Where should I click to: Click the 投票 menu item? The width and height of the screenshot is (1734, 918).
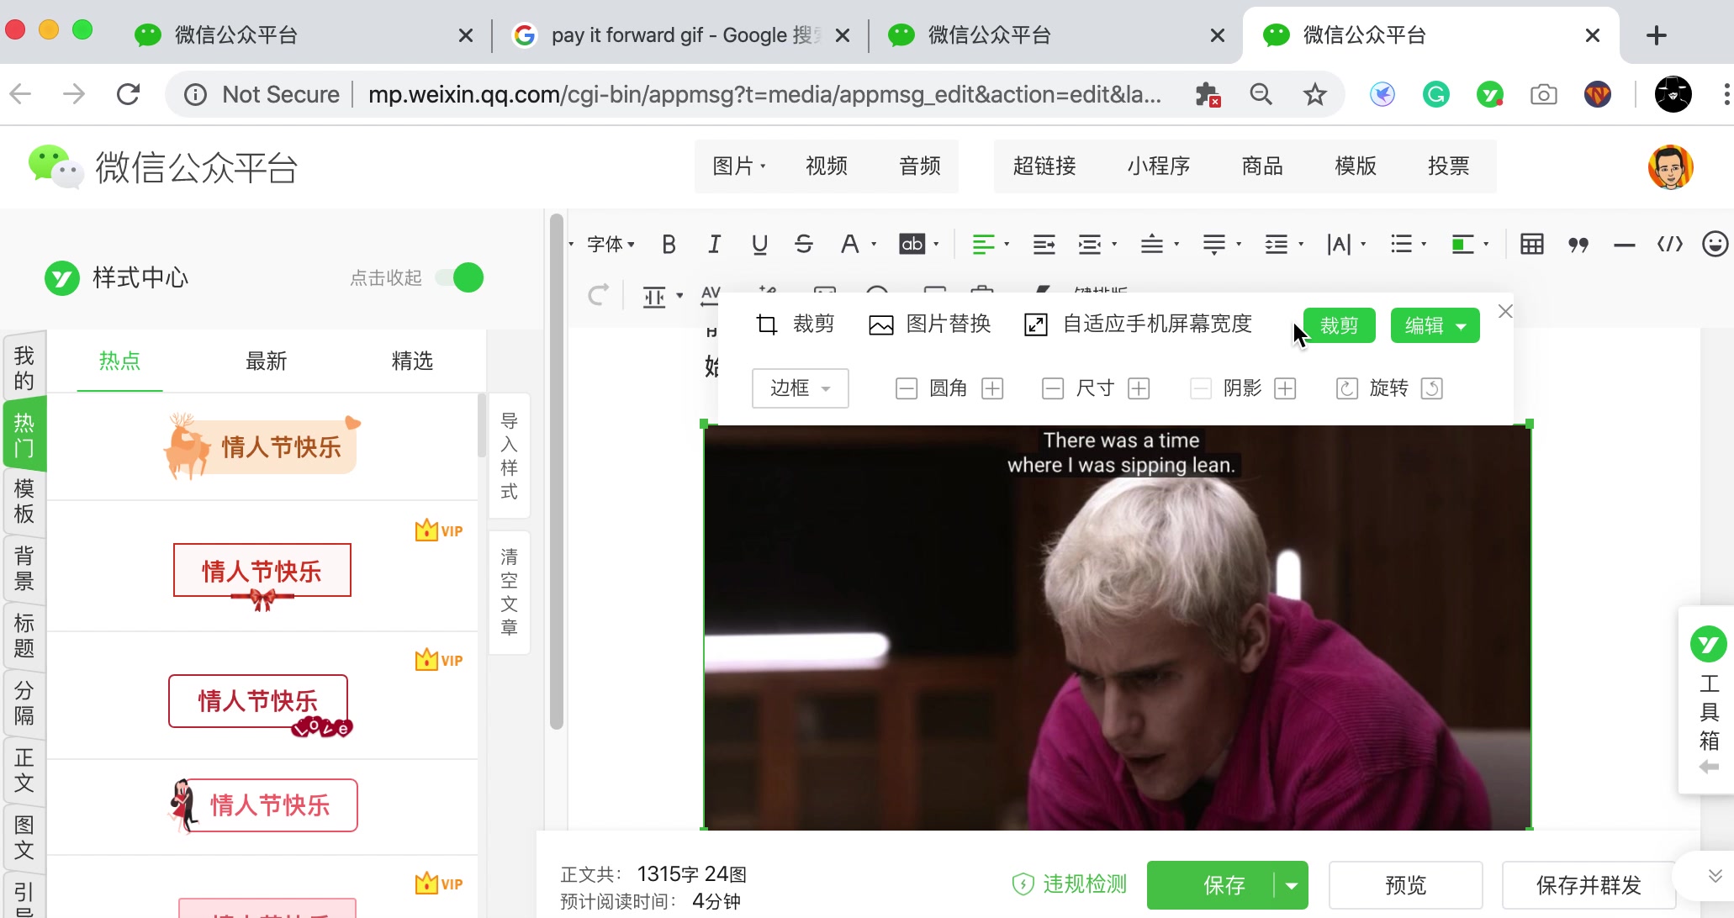[x=1448, y=166]
